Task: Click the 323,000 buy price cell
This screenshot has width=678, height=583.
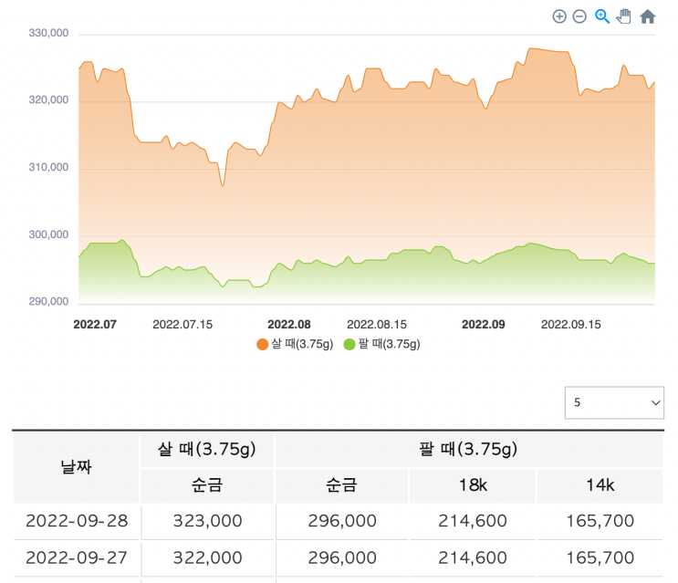Action: coord(207,521)
